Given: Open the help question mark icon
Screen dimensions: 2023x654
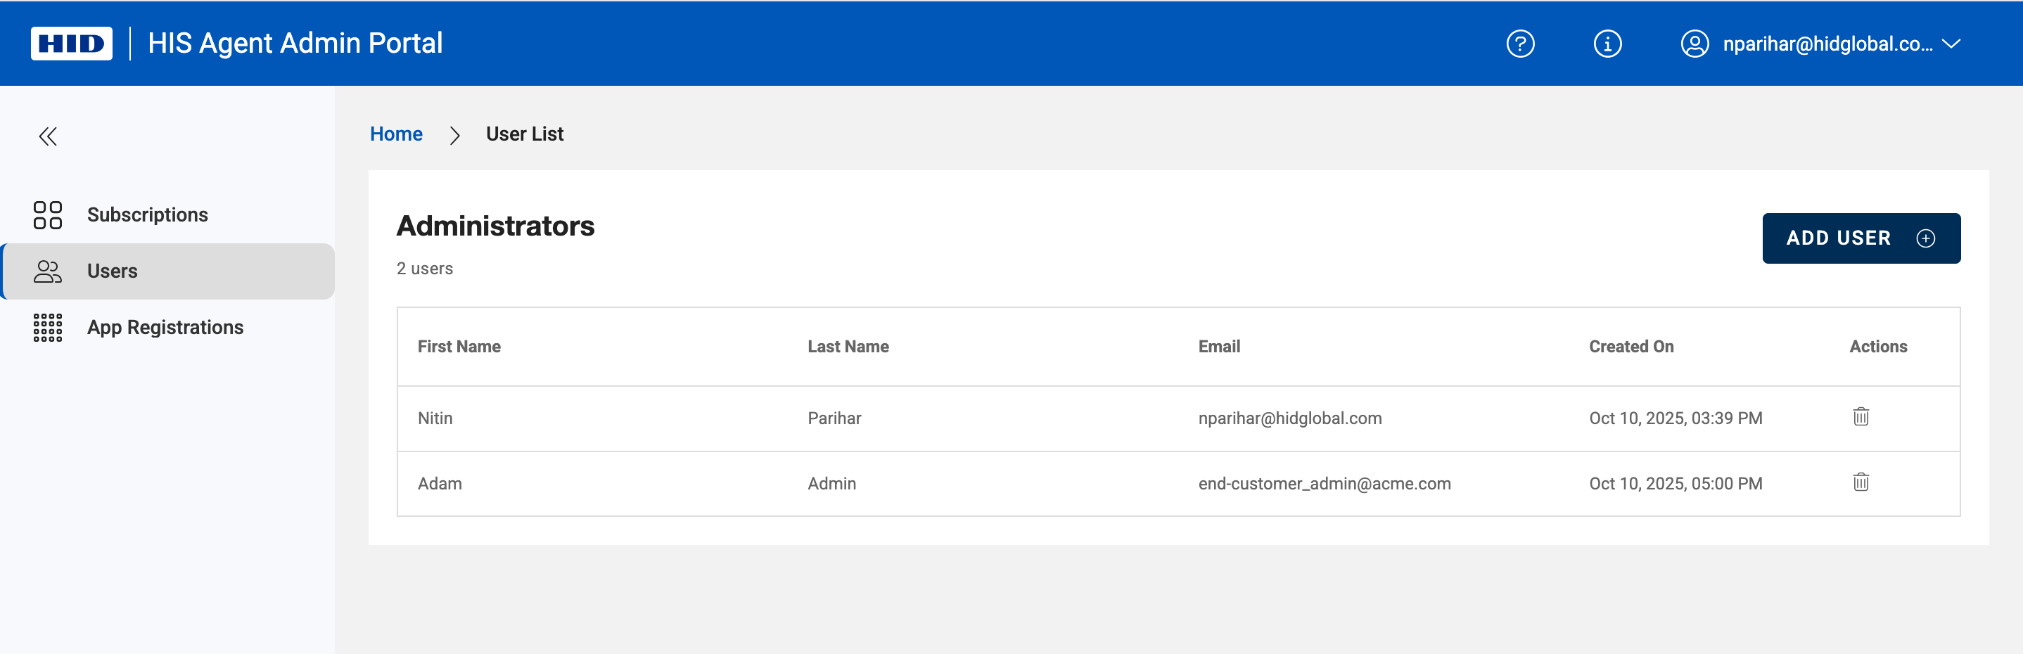Looking at the screenshot, I should 1519,44.
